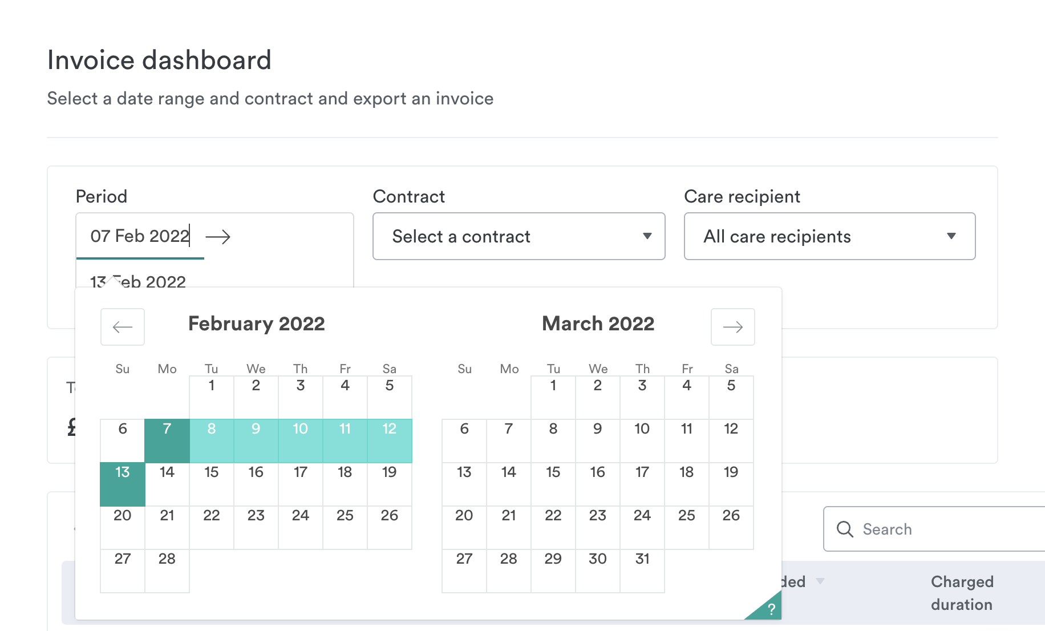Go to previous month in calendar
Viewport: 1045px width, 631px height.
point(123,327)
